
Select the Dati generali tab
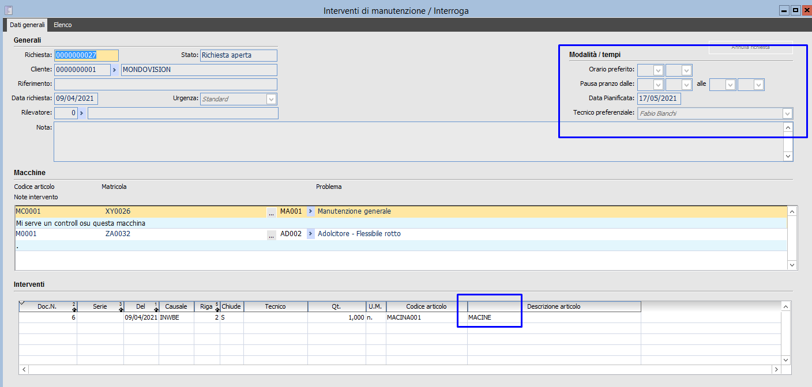pos(27,25)
